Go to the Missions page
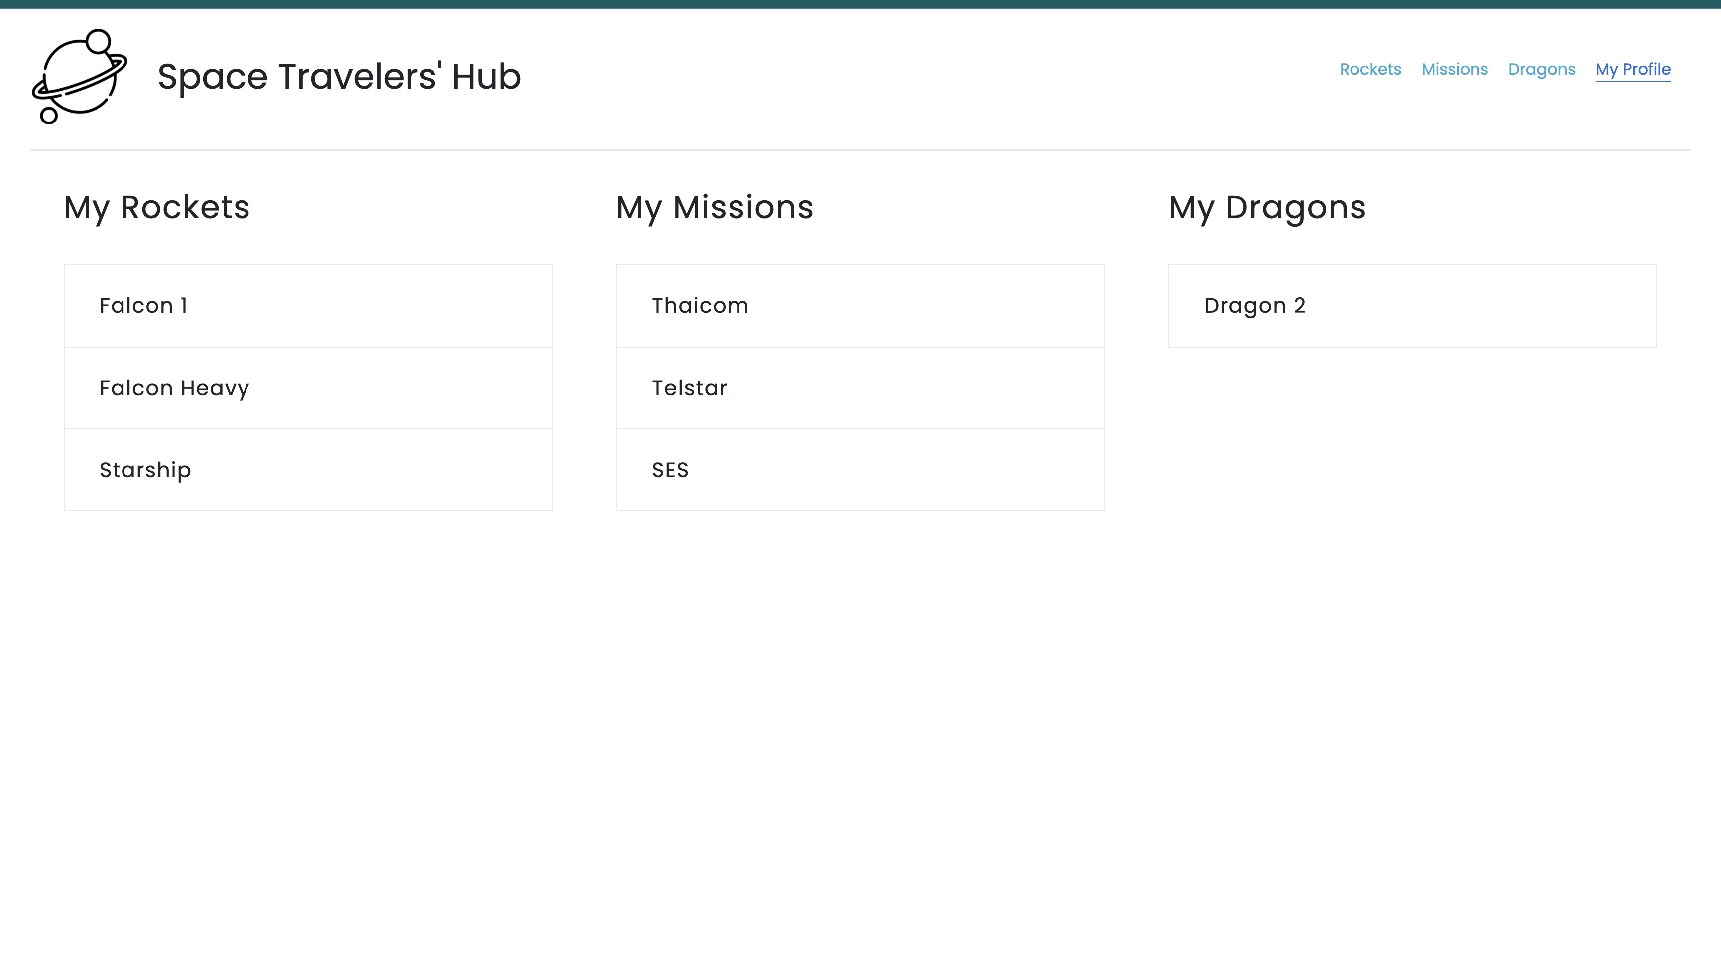1721x974 pixels. pos(1454,70)
